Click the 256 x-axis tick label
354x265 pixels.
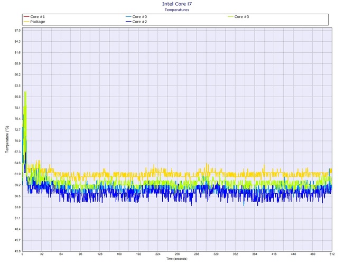[177, 254]
